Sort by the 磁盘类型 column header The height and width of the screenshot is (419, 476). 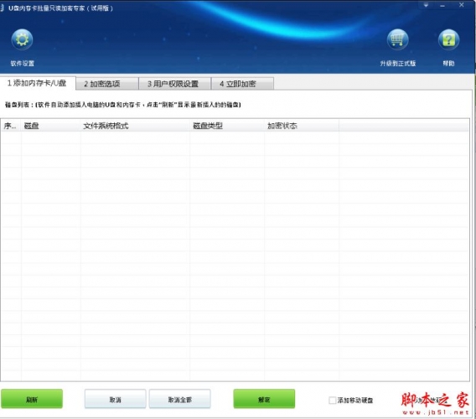[x=227, y=126]
